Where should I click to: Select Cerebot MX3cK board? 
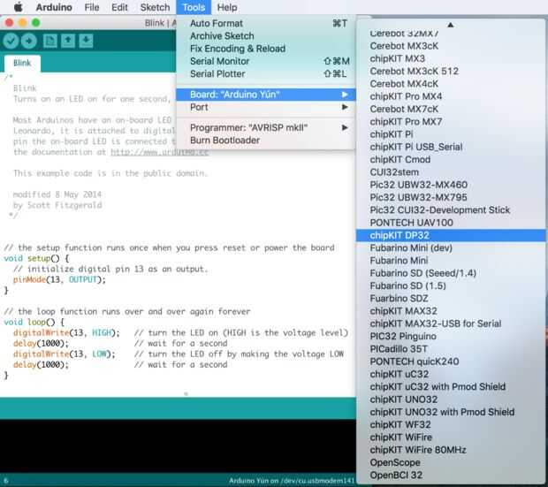point(451,46)
